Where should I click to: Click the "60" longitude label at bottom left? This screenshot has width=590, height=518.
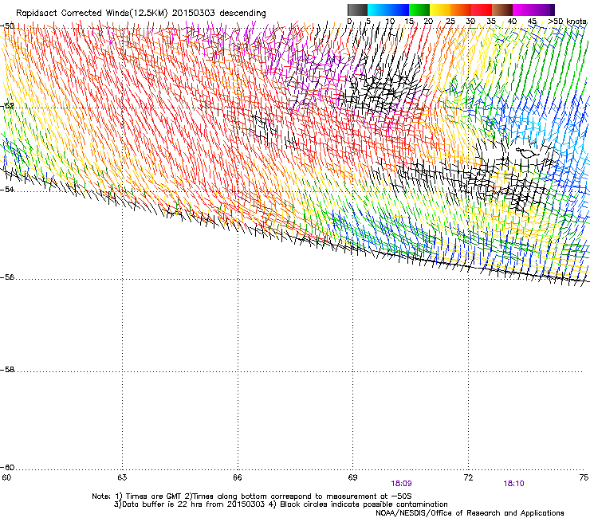click(x=6, y=477)
